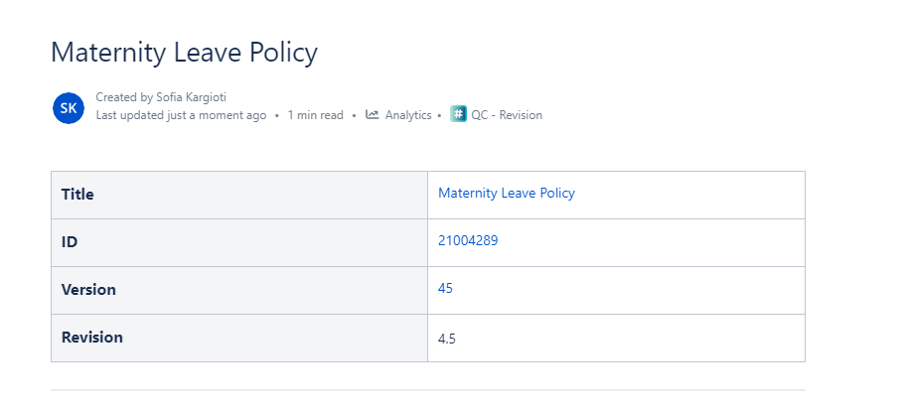Click 'Last updated just a moment ago'
Viewport: 906px width, 413px height.
(x=181, y=115)
